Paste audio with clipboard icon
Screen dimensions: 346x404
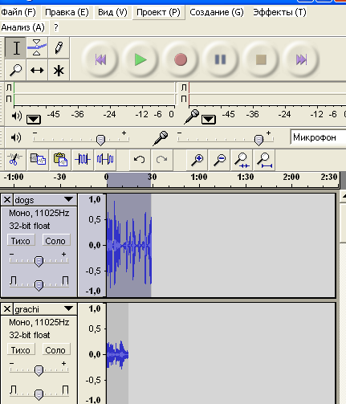tap(60, 160)
